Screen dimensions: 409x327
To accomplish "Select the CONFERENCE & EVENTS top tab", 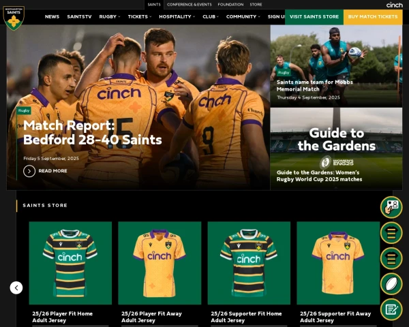I will [190, 5].
